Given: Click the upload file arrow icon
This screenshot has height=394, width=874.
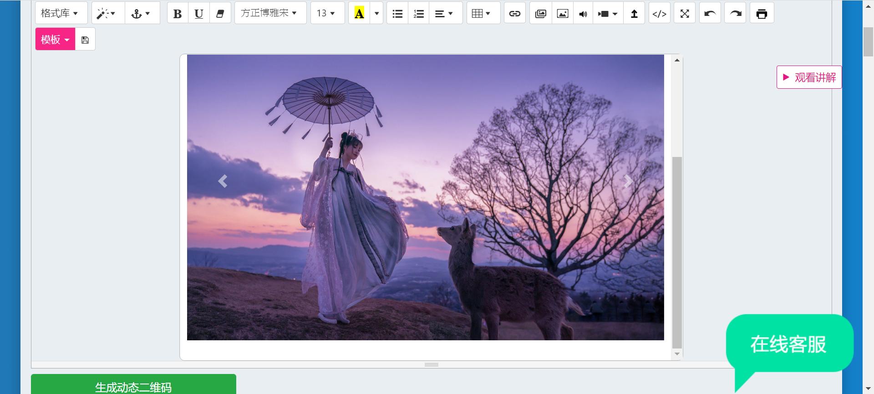Looking at the screenshot, I should 634,14.
